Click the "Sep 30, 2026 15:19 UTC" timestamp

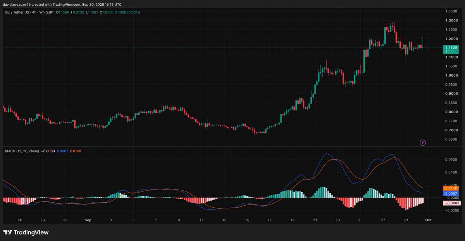click(x=101, y=4)
